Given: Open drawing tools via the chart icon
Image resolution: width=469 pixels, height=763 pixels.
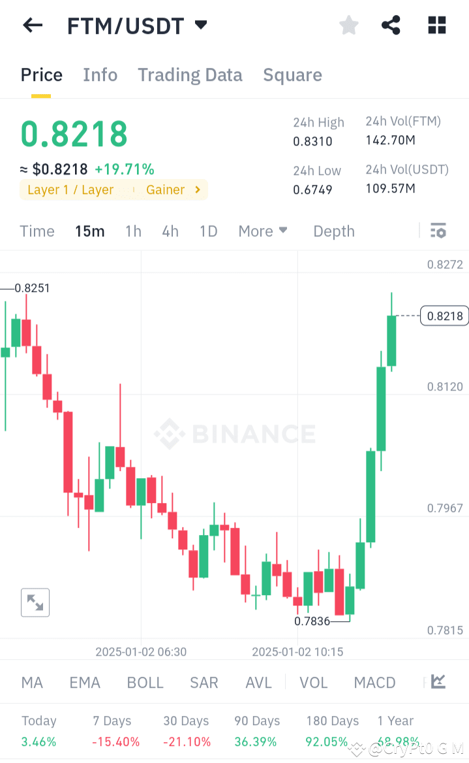Looking at the screenshot, I should (x=438, y=682).
